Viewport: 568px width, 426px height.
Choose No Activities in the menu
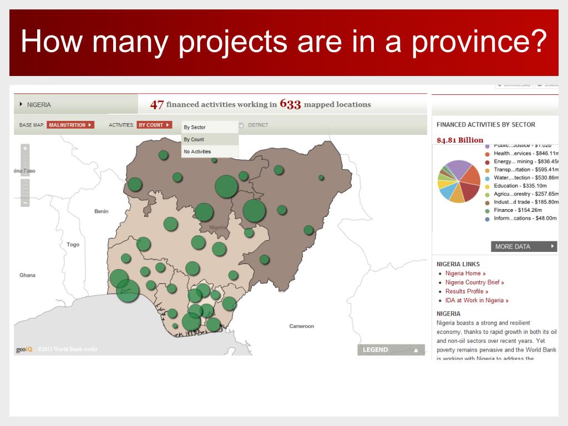click(210, 151)
